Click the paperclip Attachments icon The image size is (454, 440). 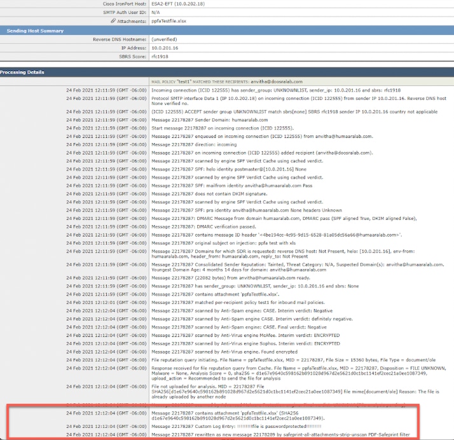click(x=113, y=21)
